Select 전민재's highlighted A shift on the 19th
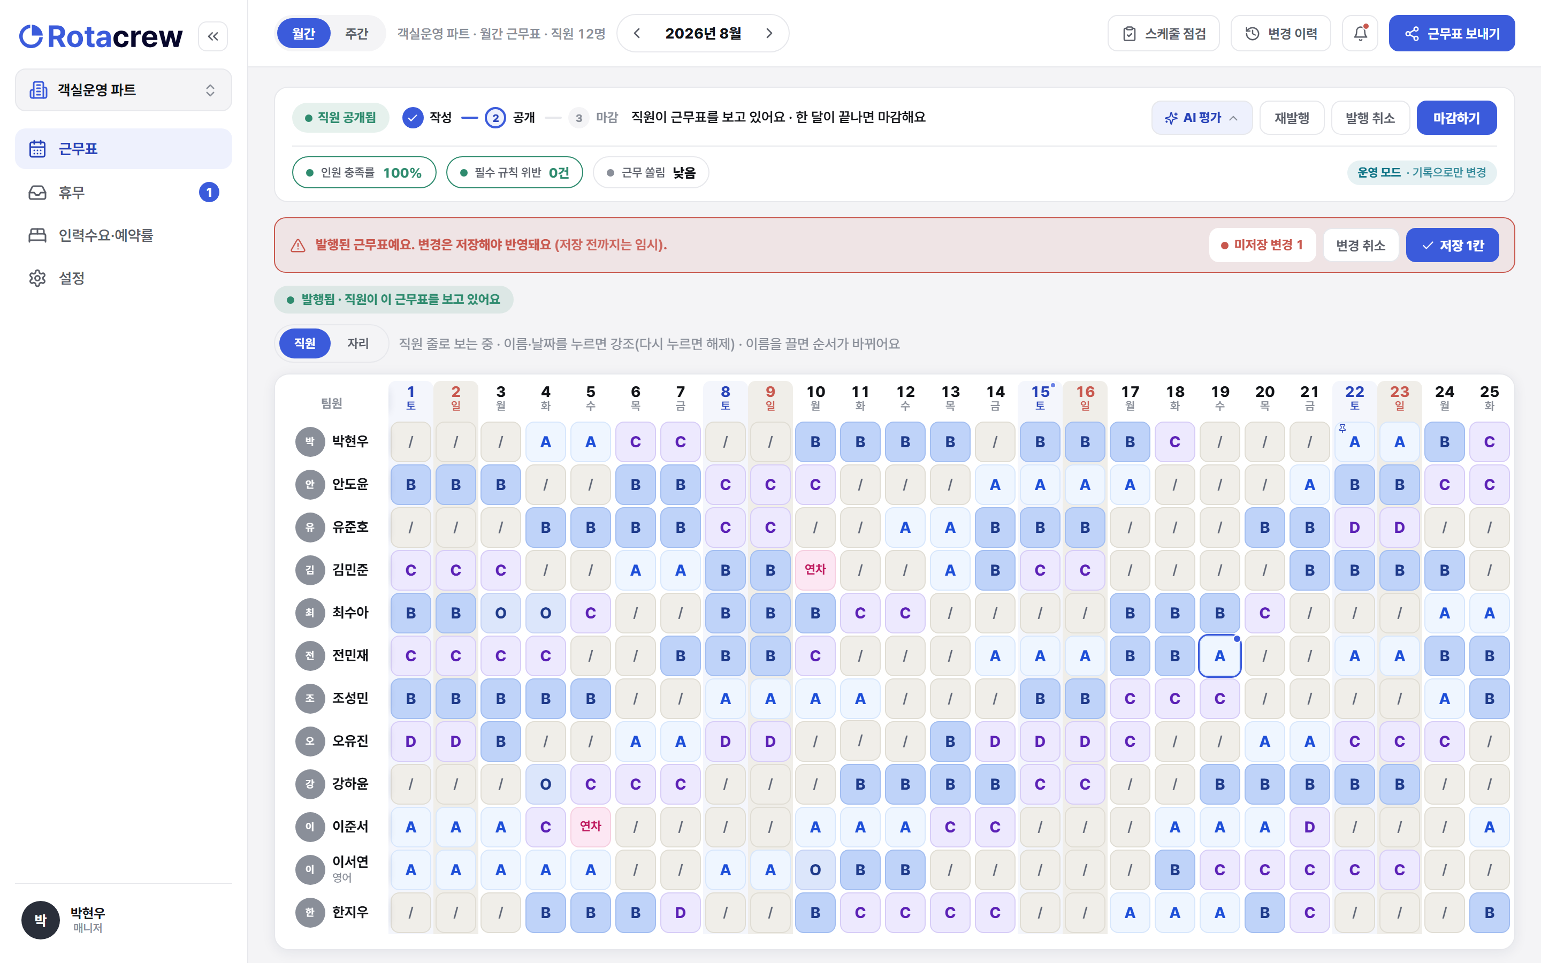 [x=1219, y=655]
